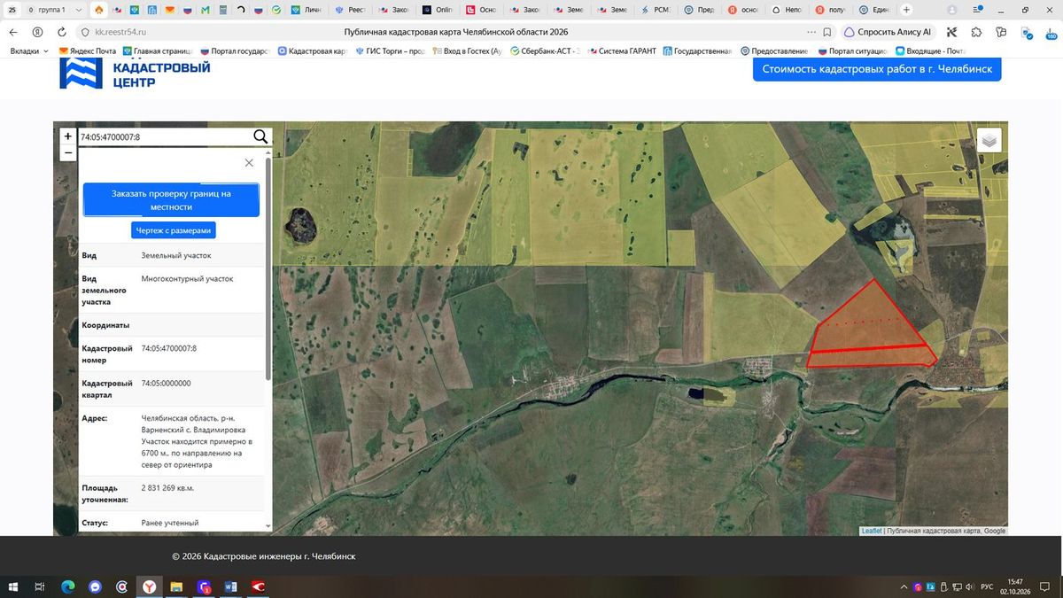Select the cadastral number value 74:05:4700007:8
1063x598 pixels.
169,349
